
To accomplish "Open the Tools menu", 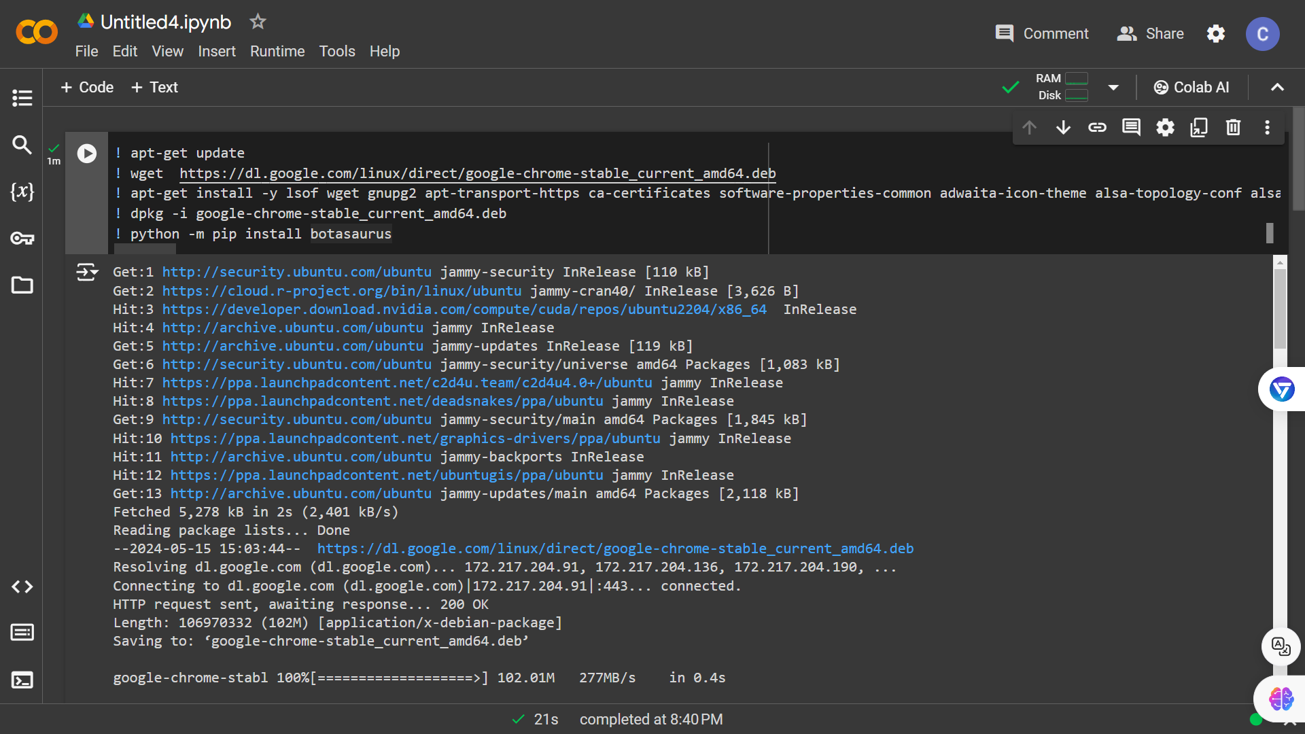I will [337, 52].
